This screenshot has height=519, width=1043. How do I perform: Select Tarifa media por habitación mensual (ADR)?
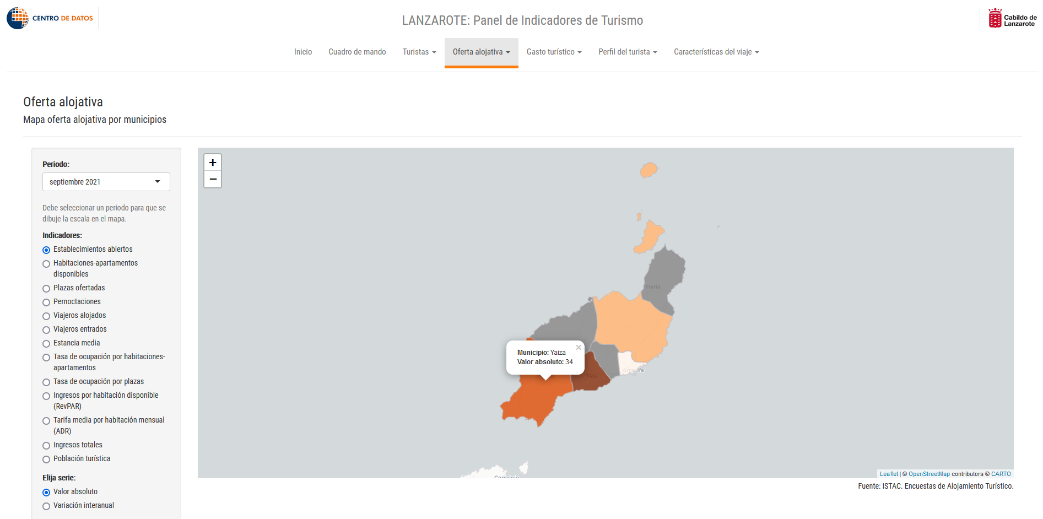click(x=46, y=421)
